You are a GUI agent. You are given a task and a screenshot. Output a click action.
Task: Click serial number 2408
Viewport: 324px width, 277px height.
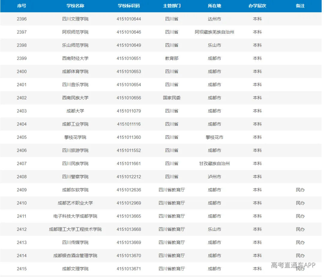click(22, 177)
